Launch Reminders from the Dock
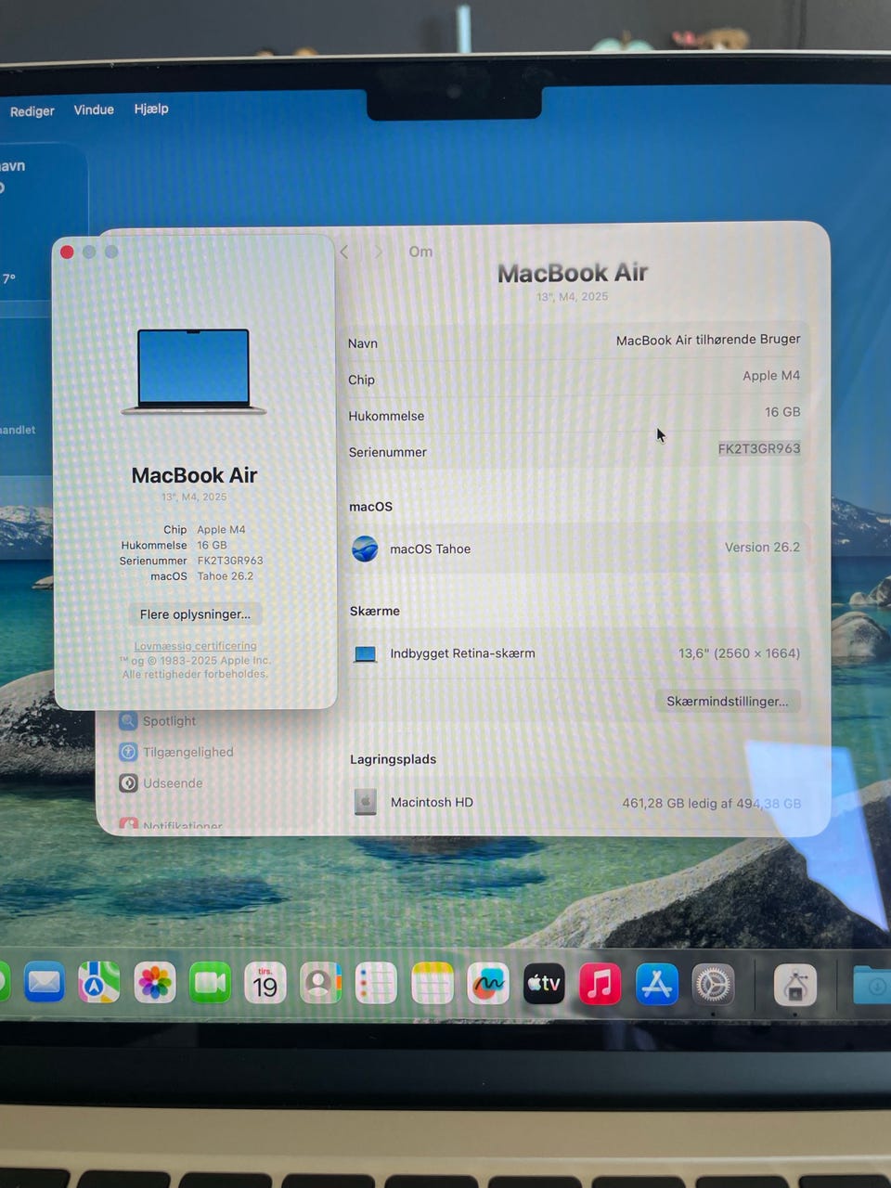Viewport: 891px width, 1188px height. click(376, 983)
